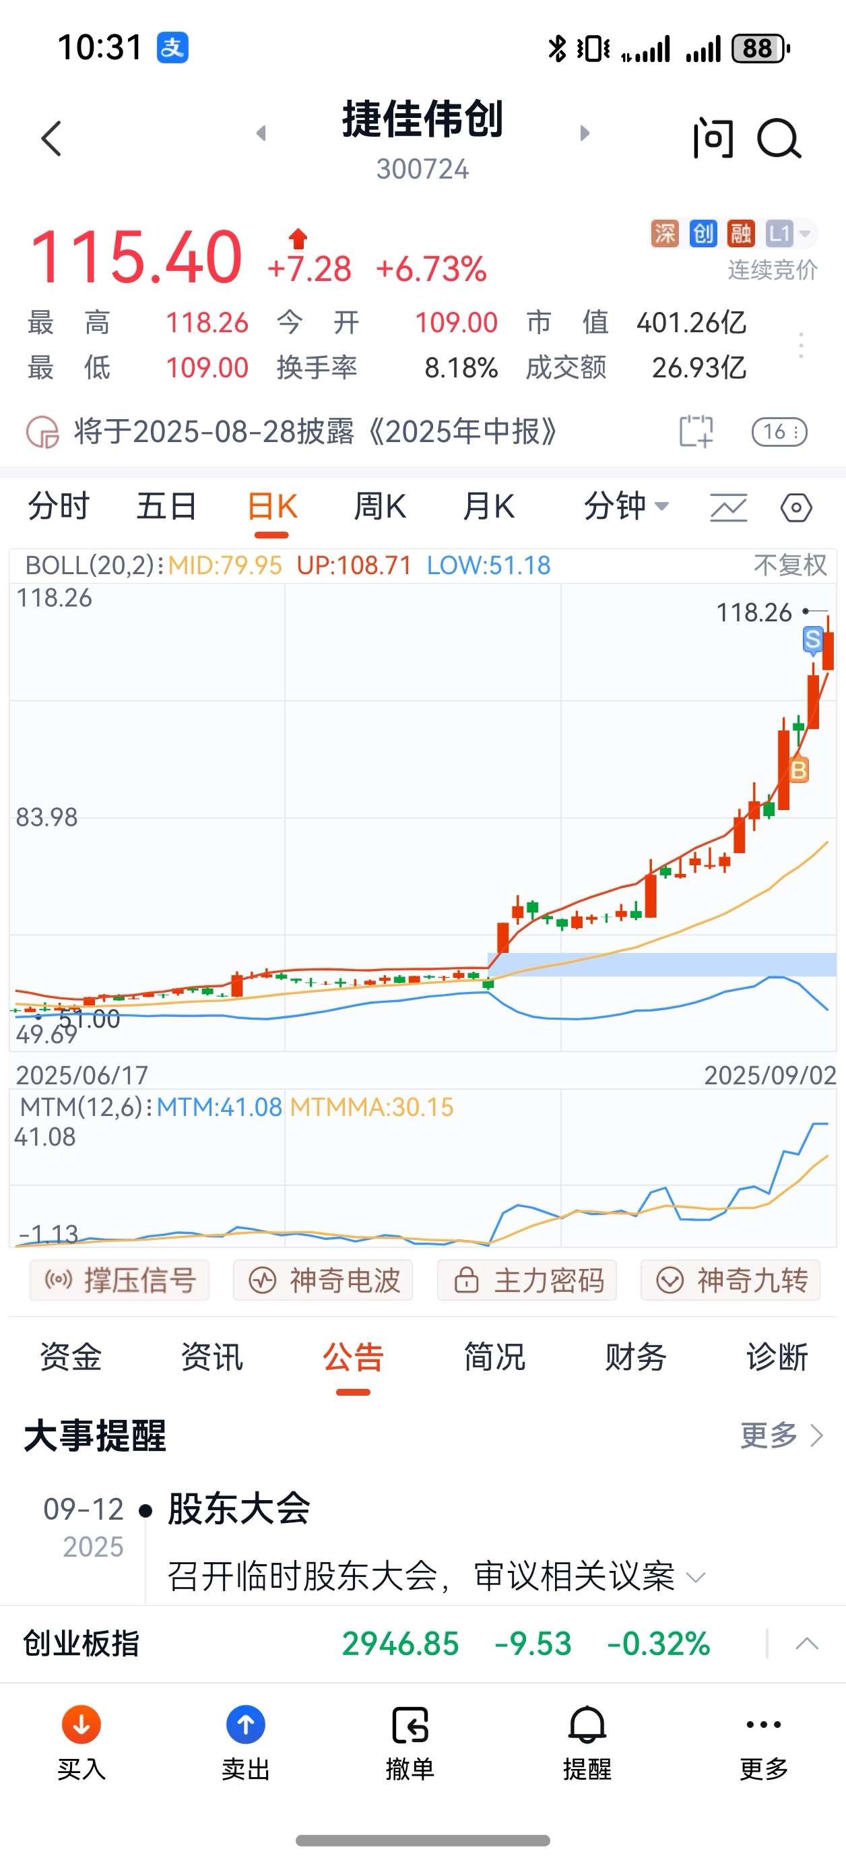Open hexagon chart settings icon
This screenshot has height=1860, width=846.
click(796, 507)
